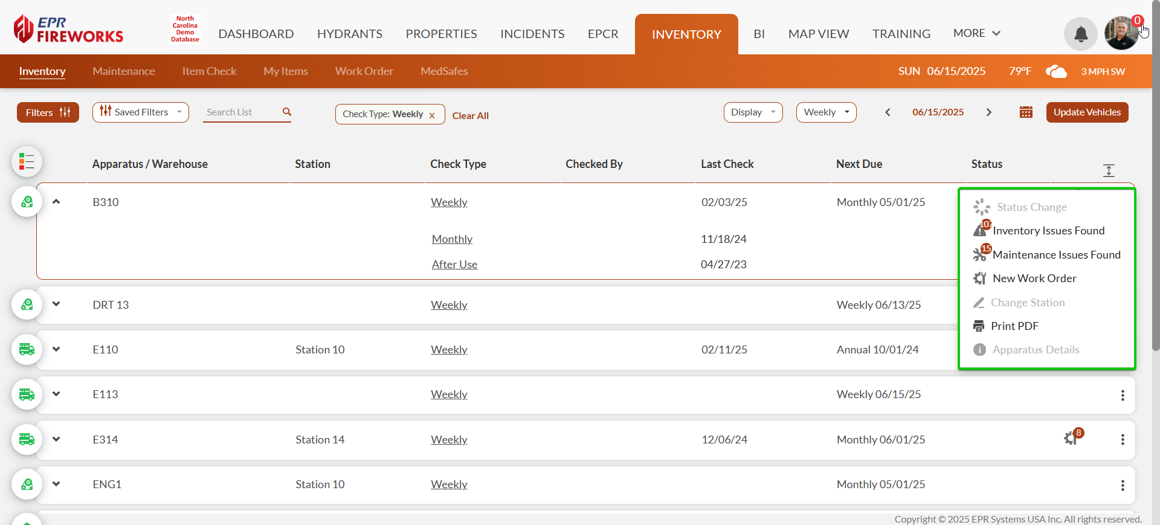Switch to the Maintenance tab

coord(124,71)
